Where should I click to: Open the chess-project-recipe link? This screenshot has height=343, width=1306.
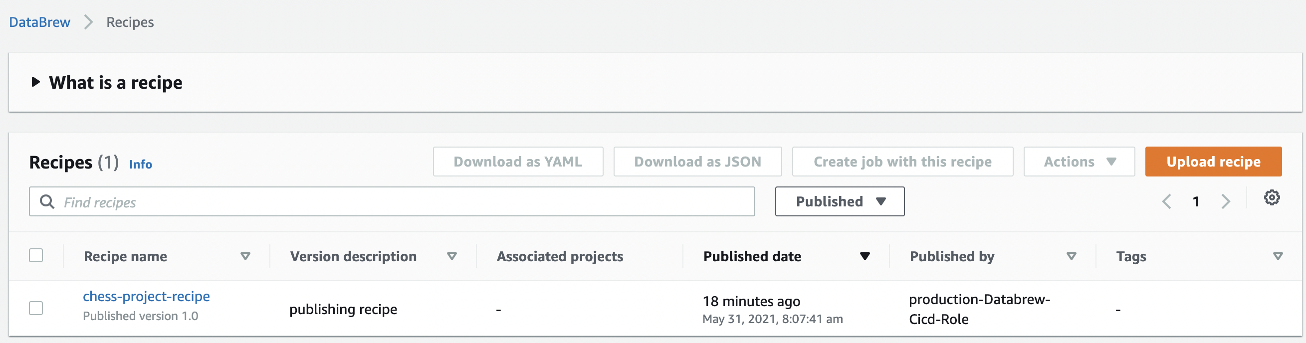pos(146,297)
